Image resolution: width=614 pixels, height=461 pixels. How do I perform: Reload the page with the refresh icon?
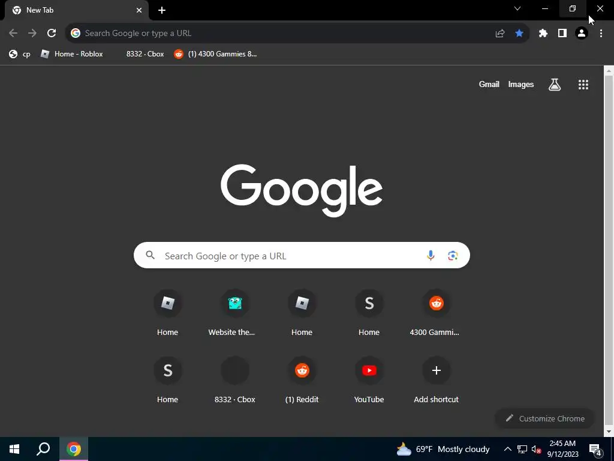[x=52, y=34]
